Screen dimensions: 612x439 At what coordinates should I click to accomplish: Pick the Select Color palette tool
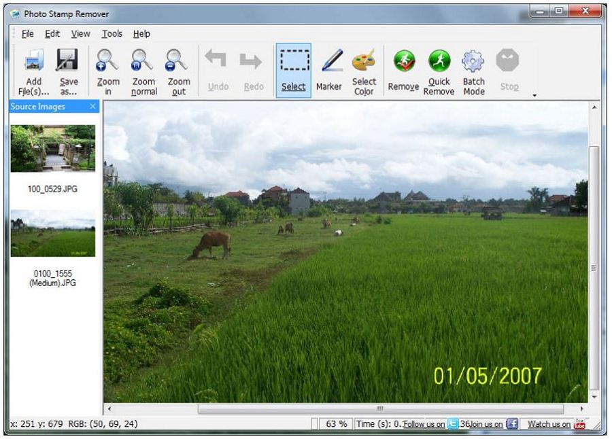coord(364,60)
